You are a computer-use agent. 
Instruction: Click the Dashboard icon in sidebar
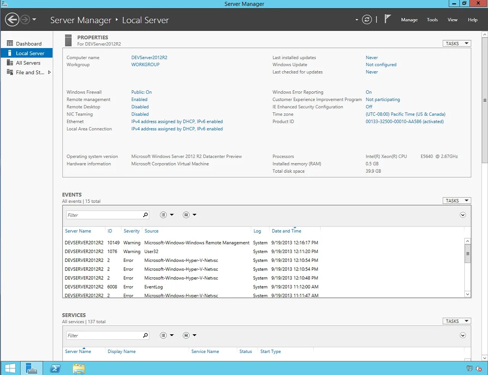[10, 44]
